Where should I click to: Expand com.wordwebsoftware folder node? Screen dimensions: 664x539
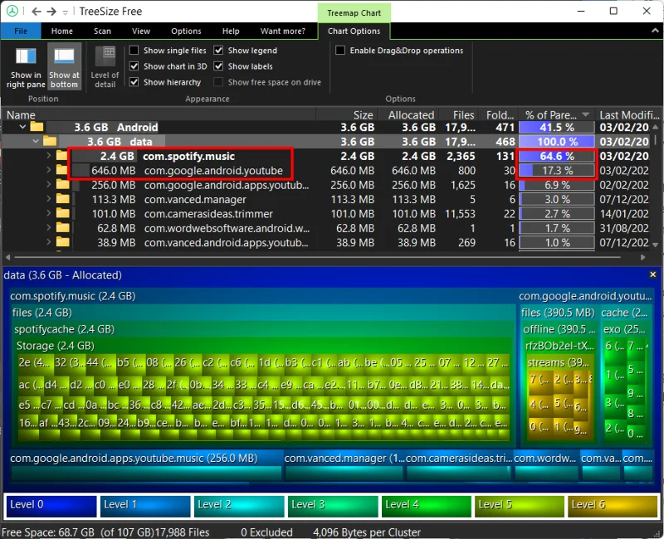pos(49,227)
